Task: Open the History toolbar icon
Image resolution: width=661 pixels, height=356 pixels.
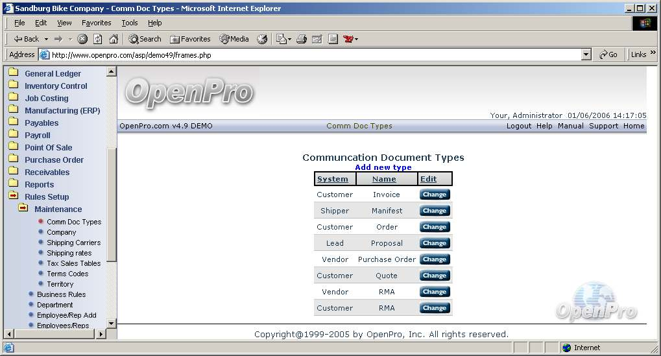Action: pyautogui.click(x=262, y=39)
